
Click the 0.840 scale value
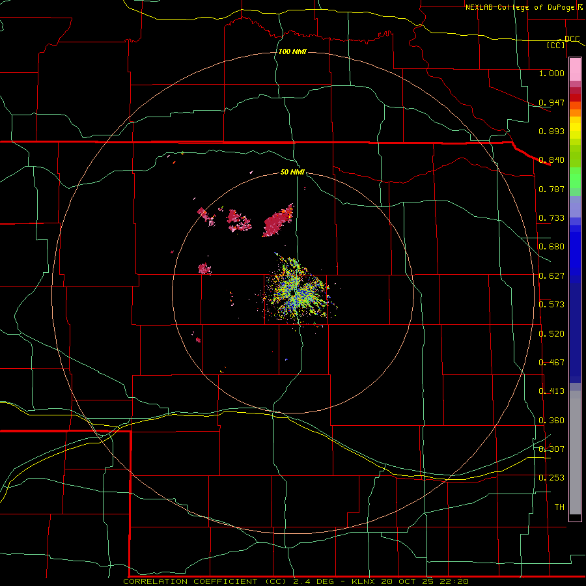(x=551, y=160)
